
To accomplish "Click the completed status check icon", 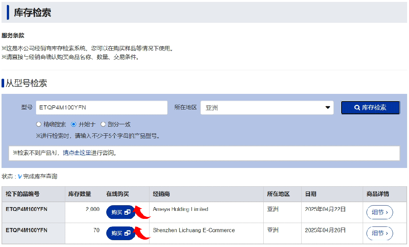I will point(20,177).
